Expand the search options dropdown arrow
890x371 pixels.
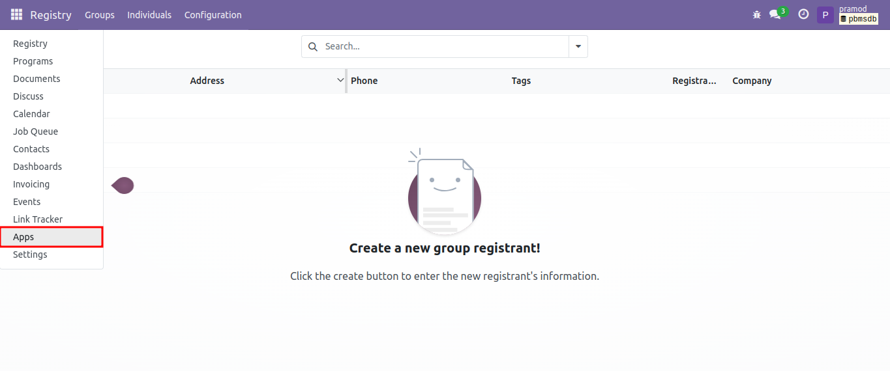click(x=578, y=47)
